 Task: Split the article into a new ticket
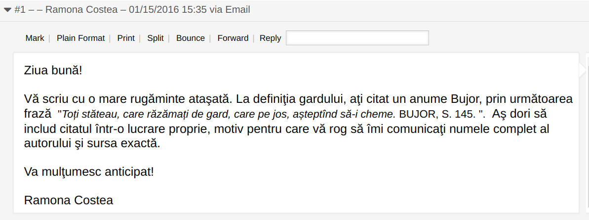pyautogui.click(x=155, y=38)
